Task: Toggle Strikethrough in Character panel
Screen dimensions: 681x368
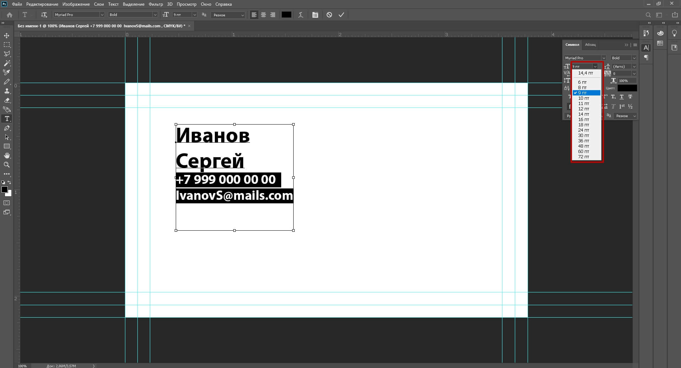Action: (630, 97)
